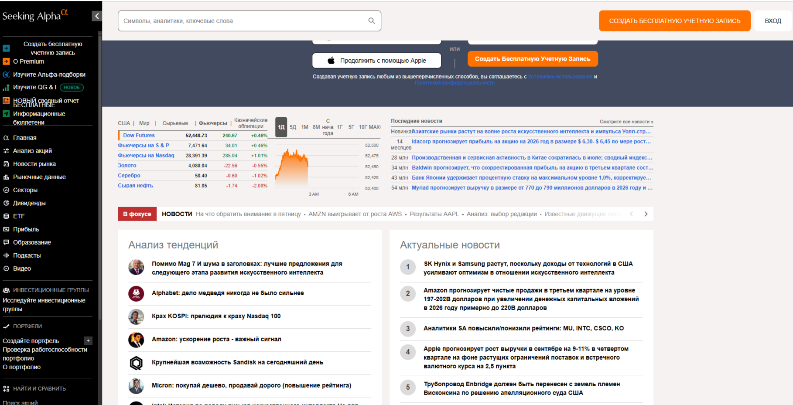Open Золото quote link

[x=127, y=166]
